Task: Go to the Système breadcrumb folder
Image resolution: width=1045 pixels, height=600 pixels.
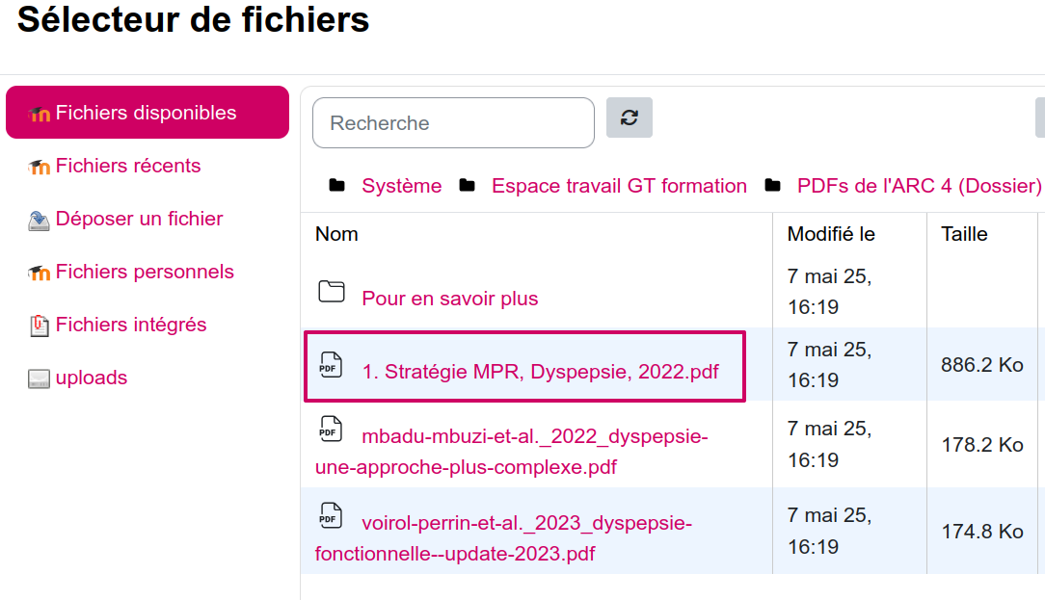Action: (x=401, y=186)
